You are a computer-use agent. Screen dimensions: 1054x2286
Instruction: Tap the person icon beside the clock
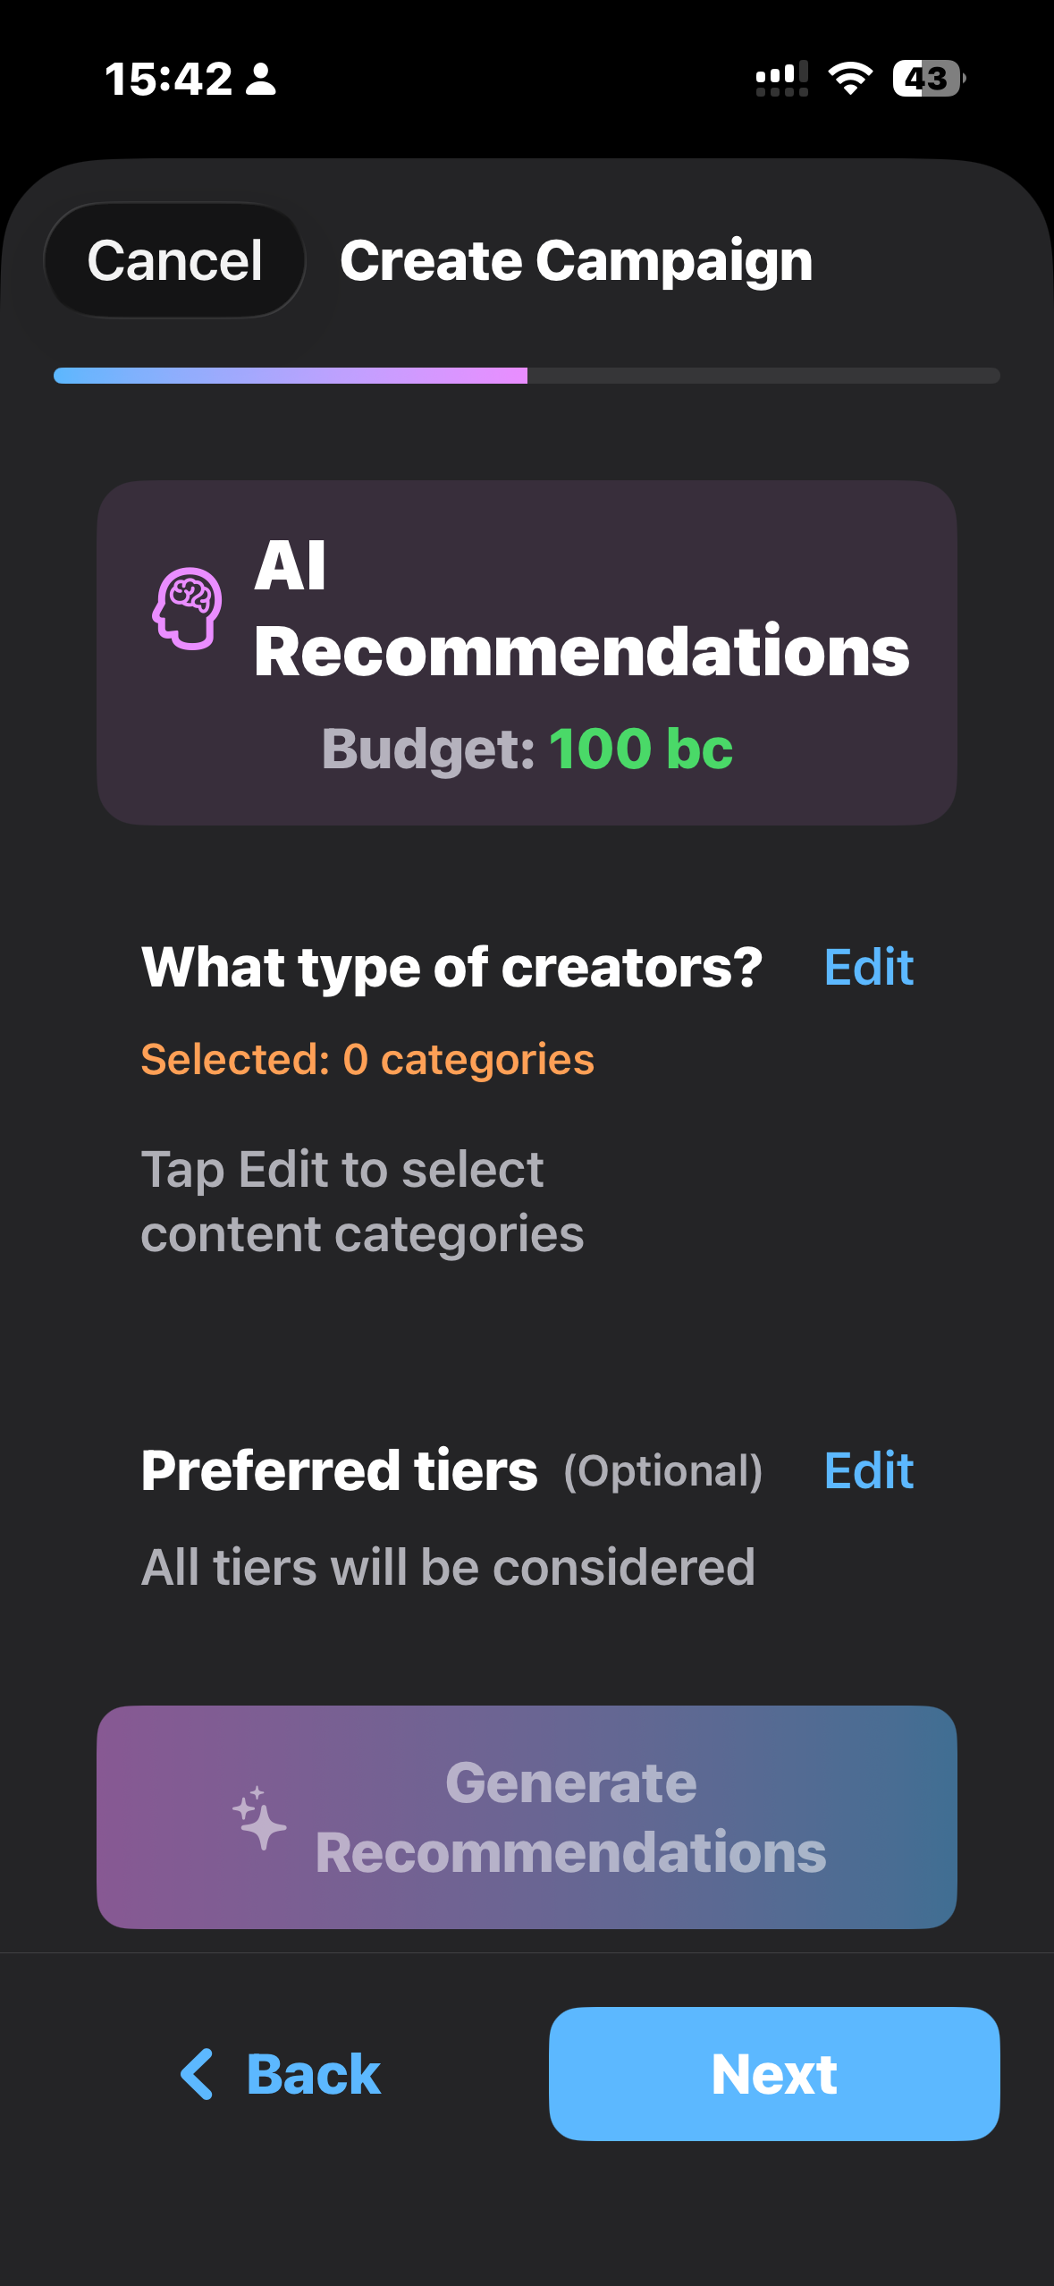[x=261, y=79]
